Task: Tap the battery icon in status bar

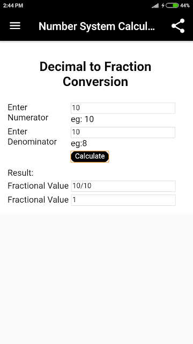Action: (173, 5)
